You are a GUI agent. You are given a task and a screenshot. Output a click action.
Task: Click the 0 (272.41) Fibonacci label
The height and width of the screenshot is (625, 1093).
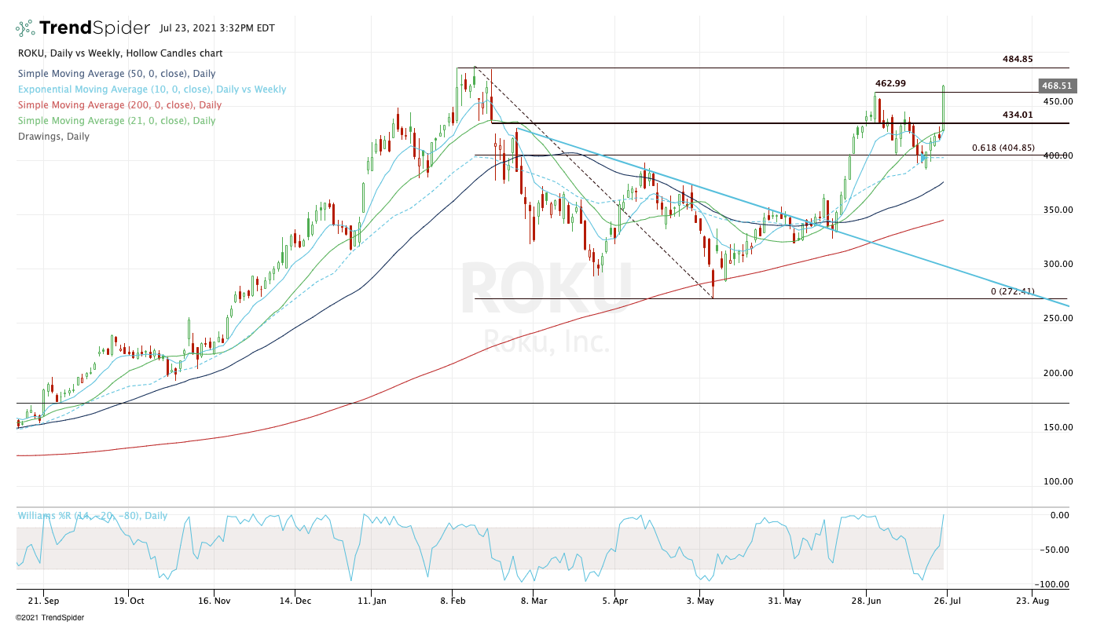pyautogui.click(x=1013, y=291)
